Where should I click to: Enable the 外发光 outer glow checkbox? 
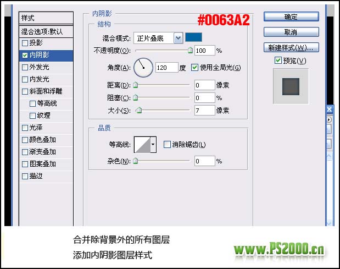coord(25,67)
